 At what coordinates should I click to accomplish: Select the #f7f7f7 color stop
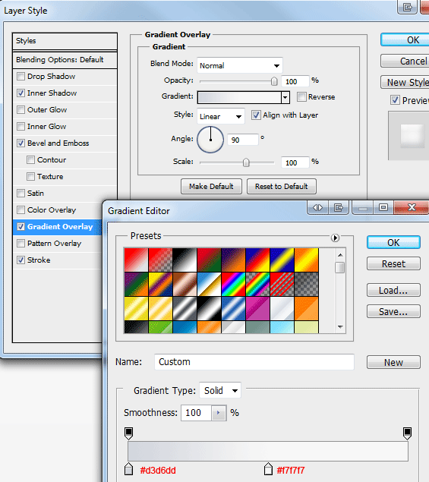(268, 469)
